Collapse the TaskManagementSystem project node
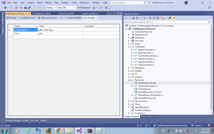Viewport: 214px width, 134px height. click(x=126, y=29)
